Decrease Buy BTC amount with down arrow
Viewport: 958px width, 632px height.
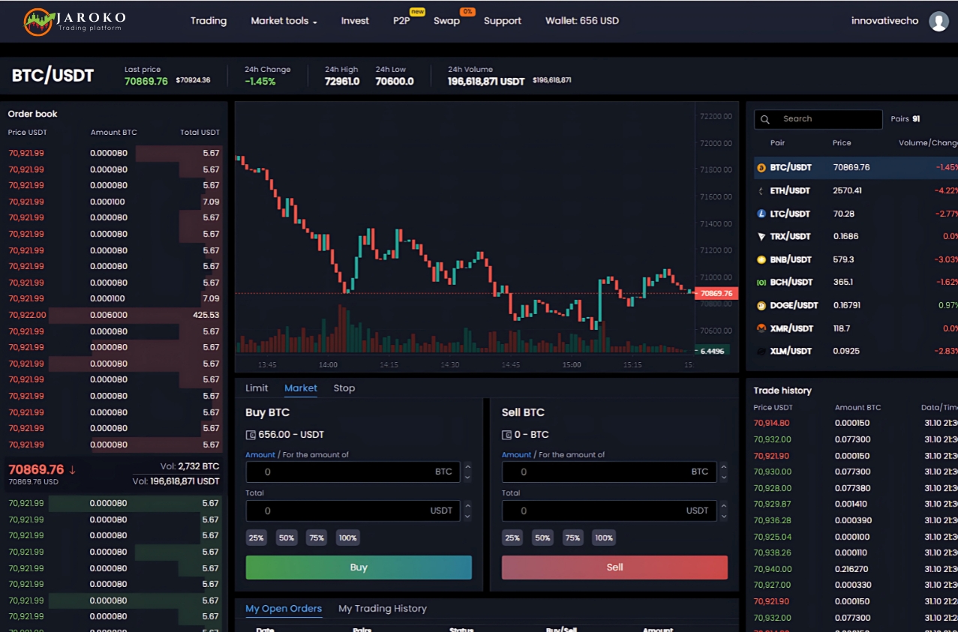click(x=468, y=477)
